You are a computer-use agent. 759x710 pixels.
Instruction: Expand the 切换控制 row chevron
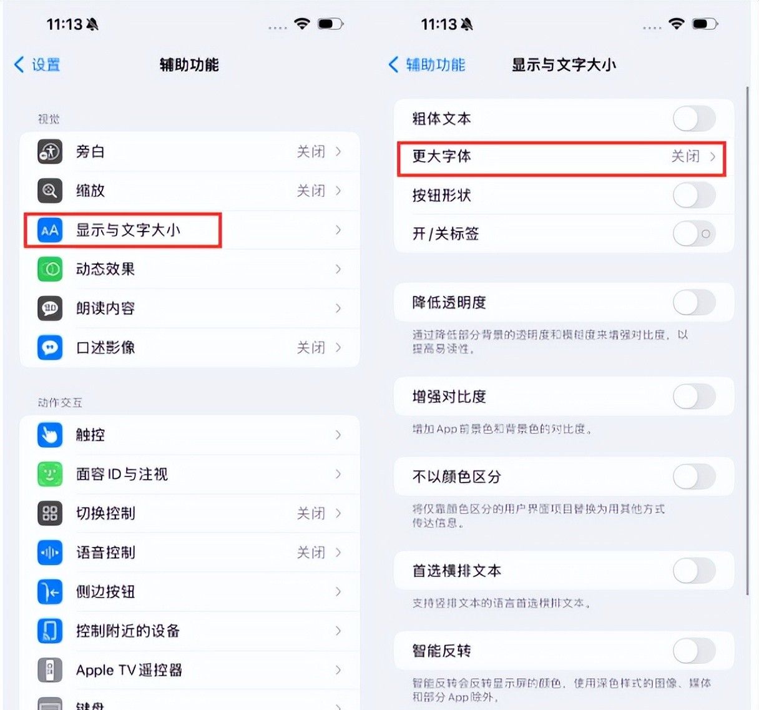pos(338,513)
